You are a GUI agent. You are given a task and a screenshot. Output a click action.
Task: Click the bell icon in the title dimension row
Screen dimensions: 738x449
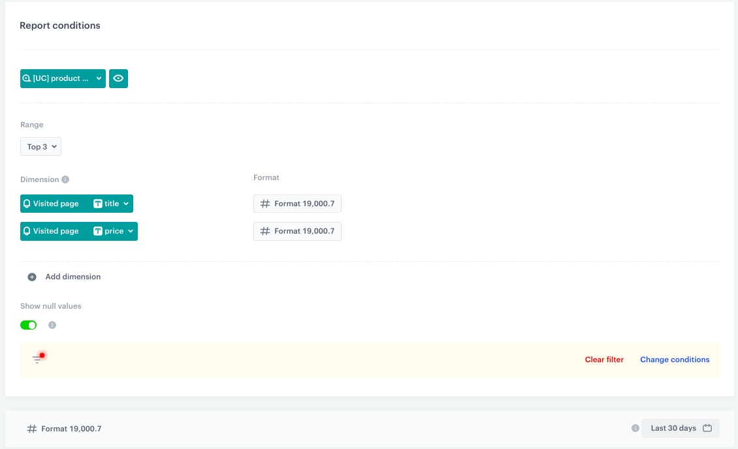27,204
